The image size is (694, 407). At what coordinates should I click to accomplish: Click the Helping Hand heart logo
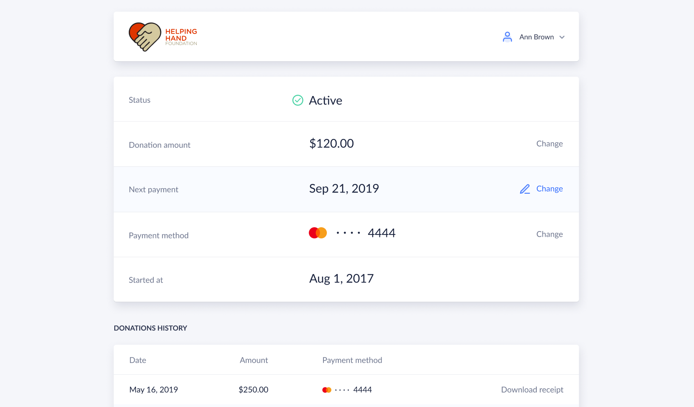pos(145,37)
